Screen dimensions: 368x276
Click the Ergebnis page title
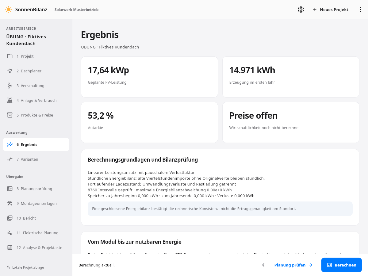coord(100,35)
